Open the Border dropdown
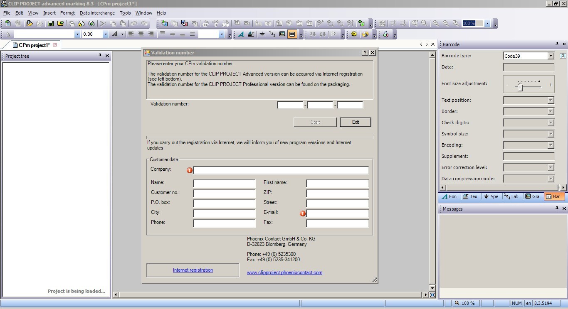 551,111
